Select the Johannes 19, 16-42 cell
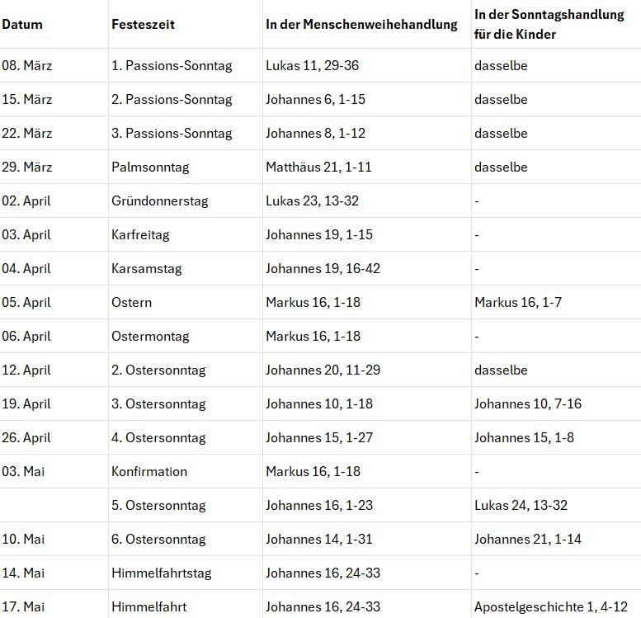 click(323, 268)
